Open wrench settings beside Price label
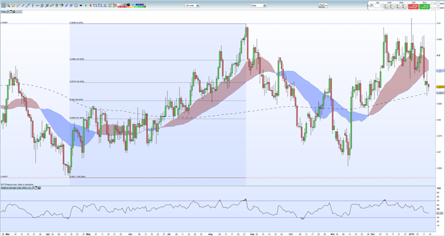This screenshot has width=445, height=236. [8, 12]
